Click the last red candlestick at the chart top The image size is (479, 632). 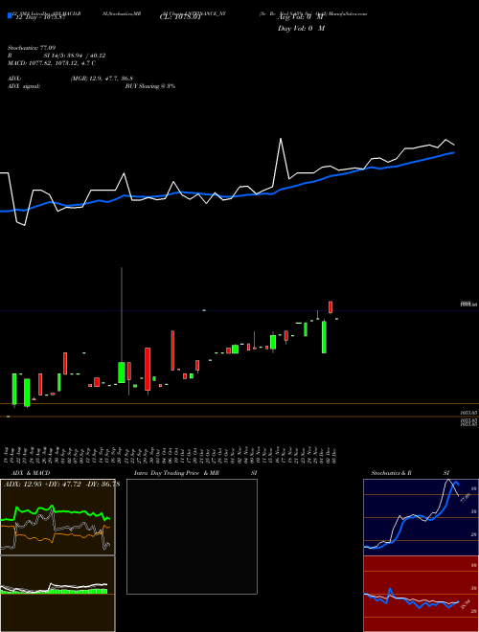click(331, 307)
